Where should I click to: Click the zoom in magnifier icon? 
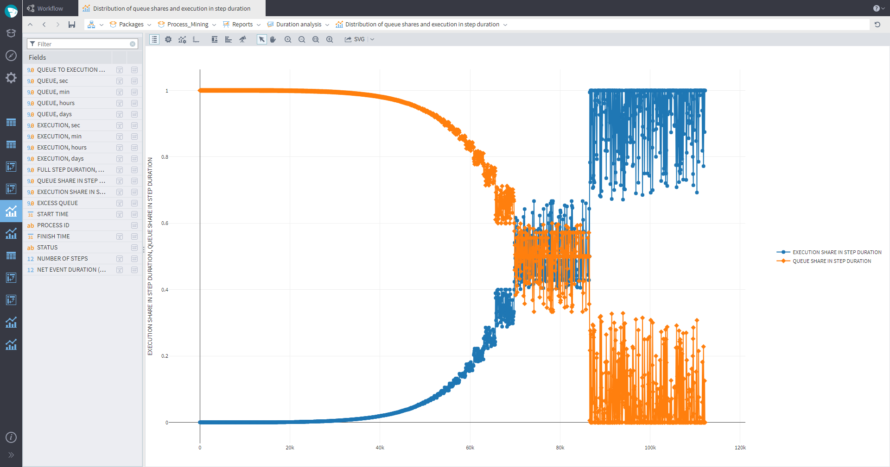point(288,40)
